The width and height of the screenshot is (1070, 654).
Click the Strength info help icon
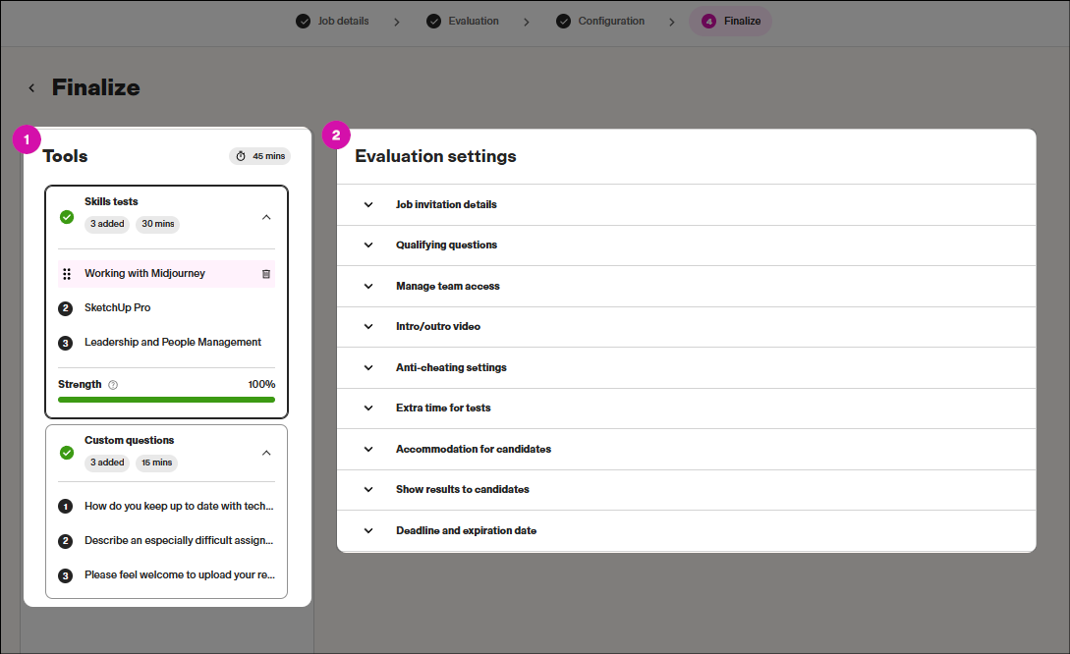point(113,385)
